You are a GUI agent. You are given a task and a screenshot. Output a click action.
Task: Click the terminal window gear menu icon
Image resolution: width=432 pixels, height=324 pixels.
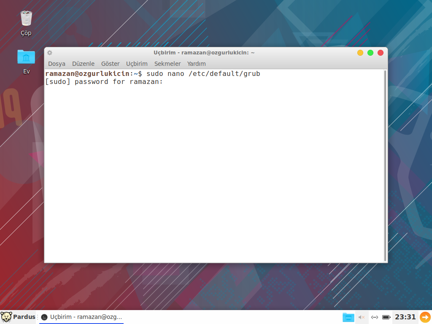point(50,53)
